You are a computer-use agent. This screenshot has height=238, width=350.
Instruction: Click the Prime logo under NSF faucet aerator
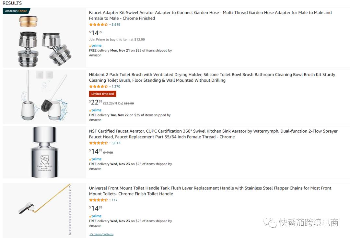(x=95, y=159)
